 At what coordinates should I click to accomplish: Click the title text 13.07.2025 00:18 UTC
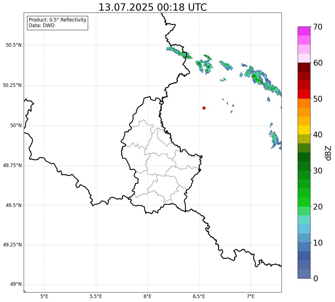tap(153, 7)
